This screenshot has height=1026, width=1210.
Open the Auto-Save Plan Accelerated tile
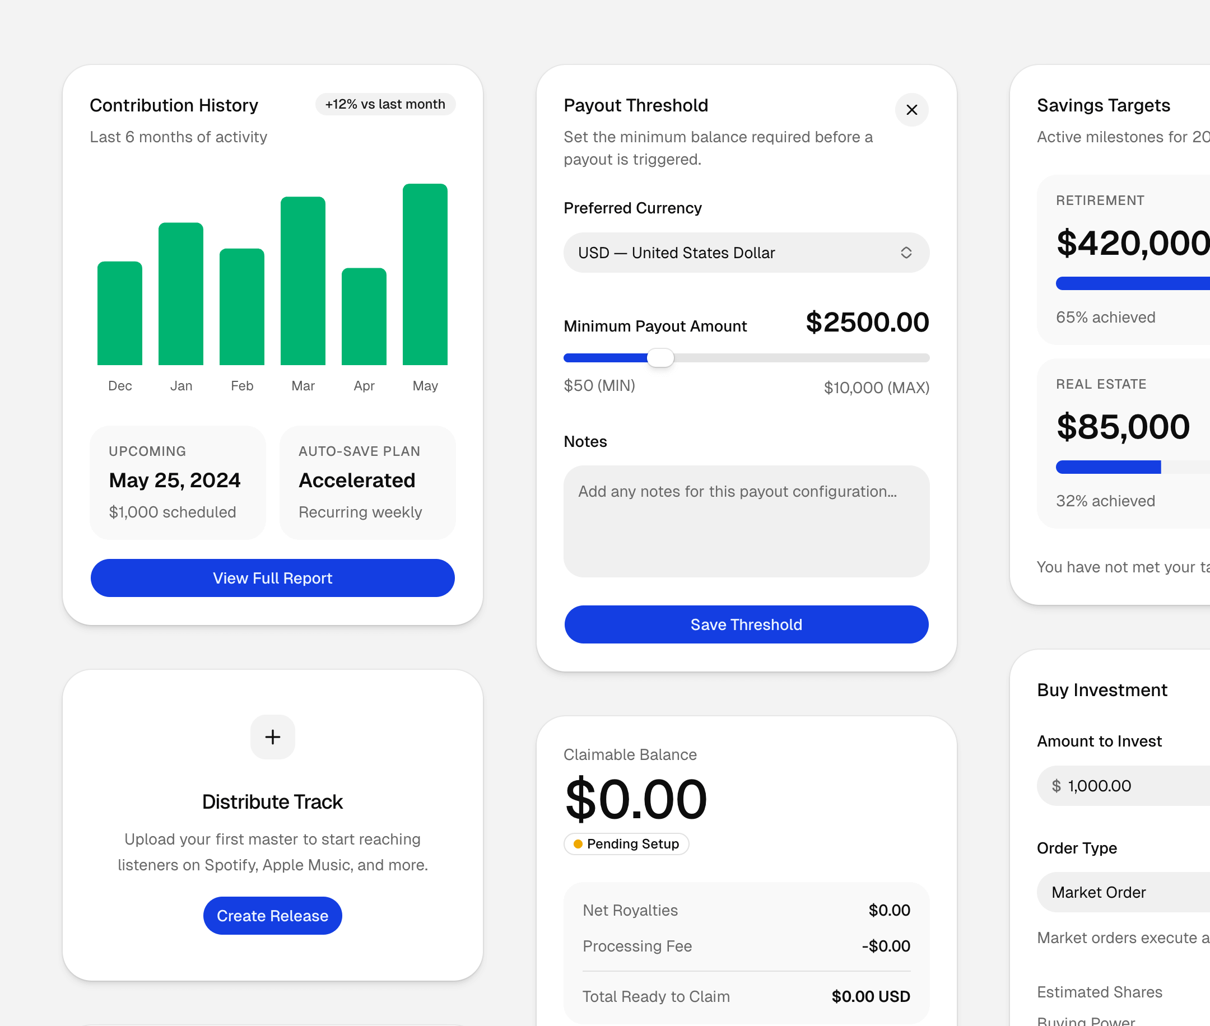(x=367, y=482)
